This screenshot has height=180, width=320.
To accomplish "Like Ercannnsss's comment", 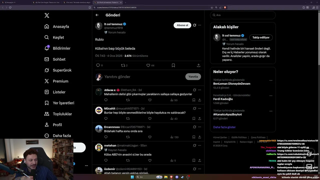I will pos(150,137).
